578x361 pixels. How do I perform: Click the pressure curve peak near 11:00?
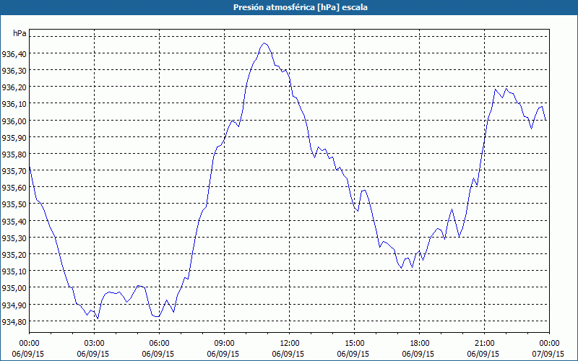(264, 43)
